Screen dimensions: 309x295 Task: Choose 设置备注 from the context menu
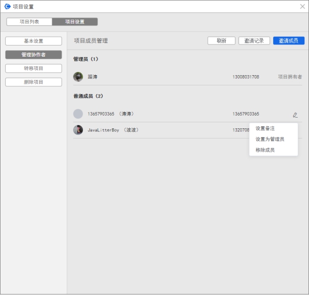tap(265, 128)
